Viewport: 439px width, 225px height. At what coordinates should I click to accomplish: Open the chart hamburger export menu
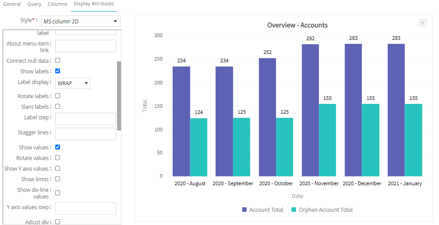coord(423,23)
